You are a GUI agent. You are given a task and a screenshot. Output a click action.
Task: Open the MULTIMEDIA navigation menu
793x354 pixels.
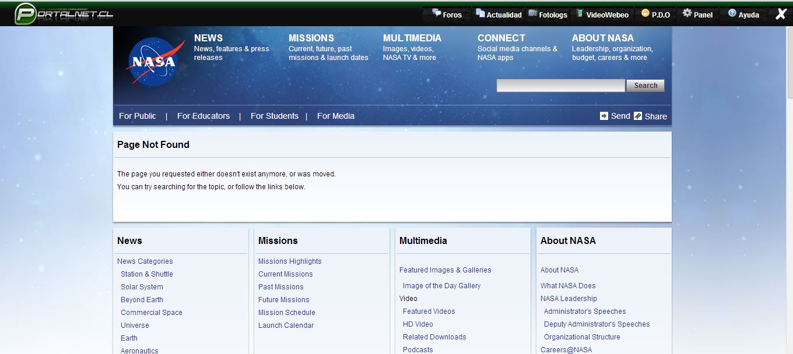tap(412, 38)
